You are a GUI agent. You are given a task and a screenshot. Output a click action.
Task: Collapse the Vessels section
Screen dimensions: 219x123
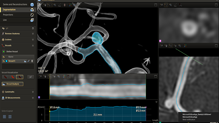[33, 46]
